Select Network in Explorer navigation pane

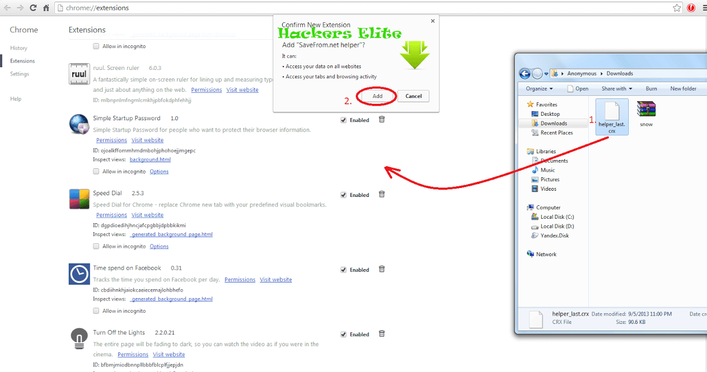(x=546, y=255)
